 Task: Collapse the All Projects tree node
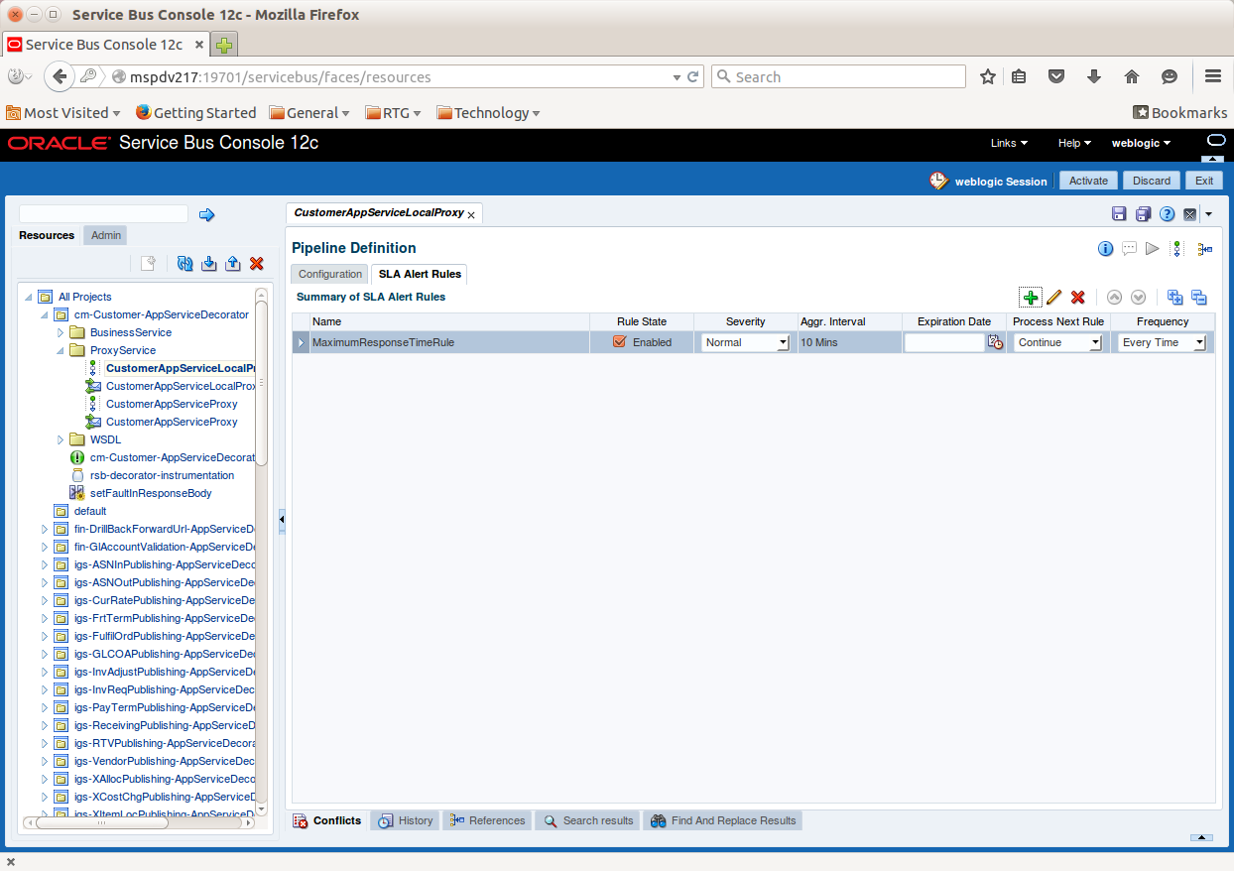pos(28,297)
